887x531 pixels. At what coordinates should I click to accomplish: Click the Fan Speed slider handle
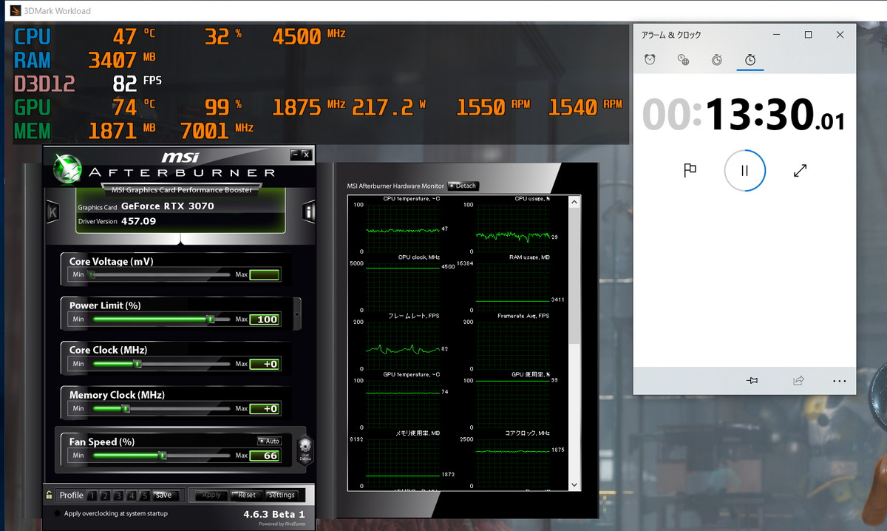(x=163, y=456)
